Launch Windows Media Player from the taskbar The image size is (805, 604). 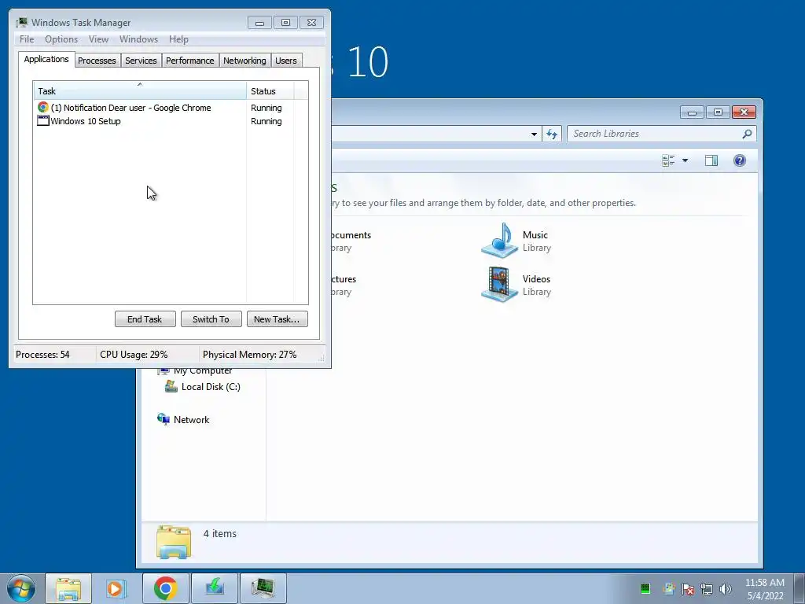116,588
